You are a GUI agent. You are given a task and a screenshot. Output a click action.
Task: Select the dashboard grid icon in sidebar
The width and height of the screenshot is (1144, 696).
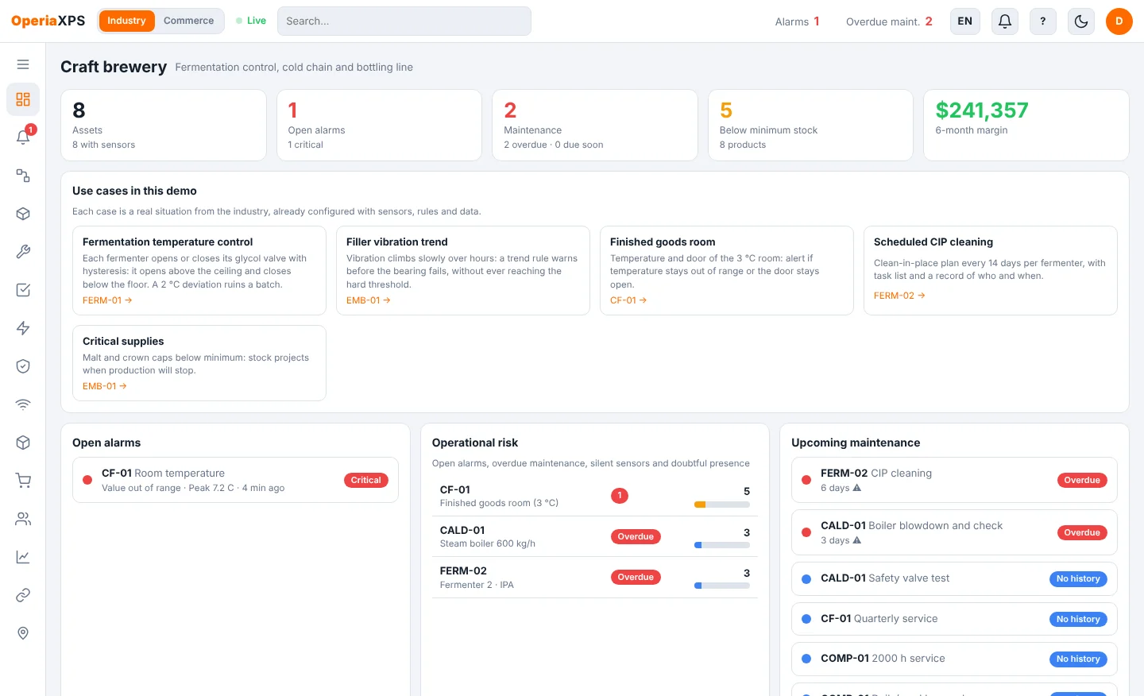coord(23,99)
